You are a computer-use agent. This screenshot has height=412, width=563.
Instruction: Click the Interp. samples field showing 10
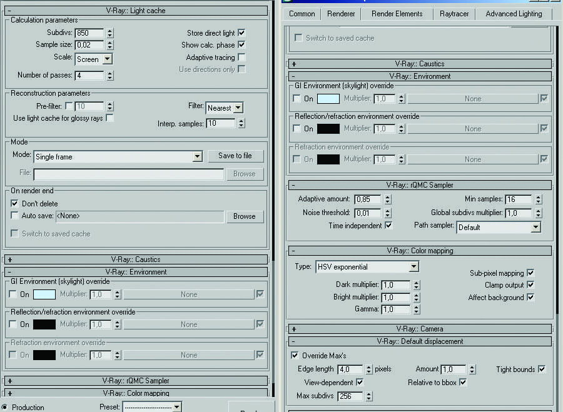click(220, 123)
